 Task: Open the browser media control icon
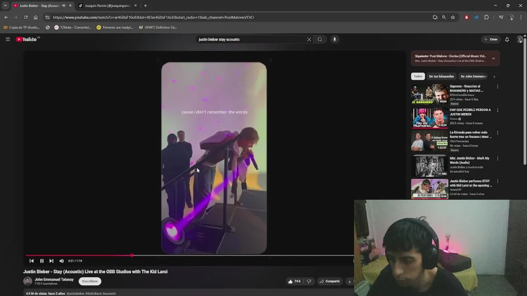[x=501, y=17]
